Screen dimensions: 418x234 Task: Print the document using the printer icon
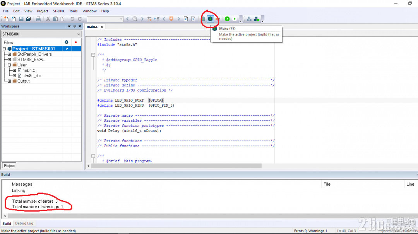38,19
